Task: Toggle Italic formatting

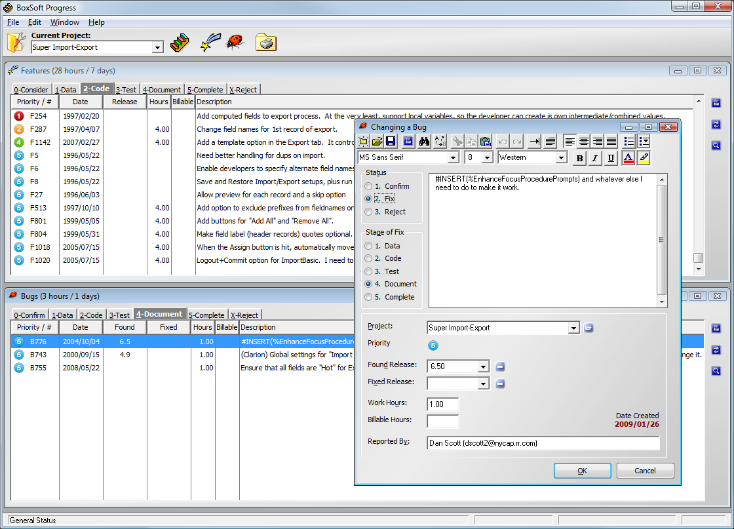Action: pos(594,158)
